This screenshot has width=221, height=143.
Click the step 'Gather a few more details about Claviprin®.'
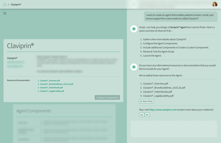(x=165, y=39)
